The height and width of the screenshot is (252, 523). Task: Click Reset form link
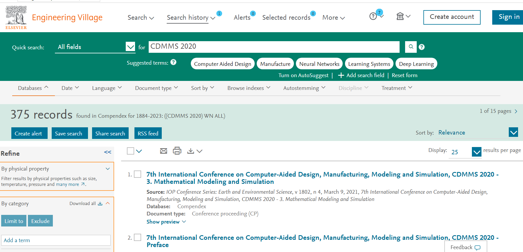click(405, 75)
